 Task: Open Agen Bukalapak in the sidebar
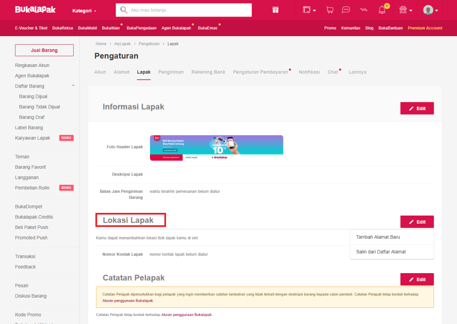click(x=32, y=76)
